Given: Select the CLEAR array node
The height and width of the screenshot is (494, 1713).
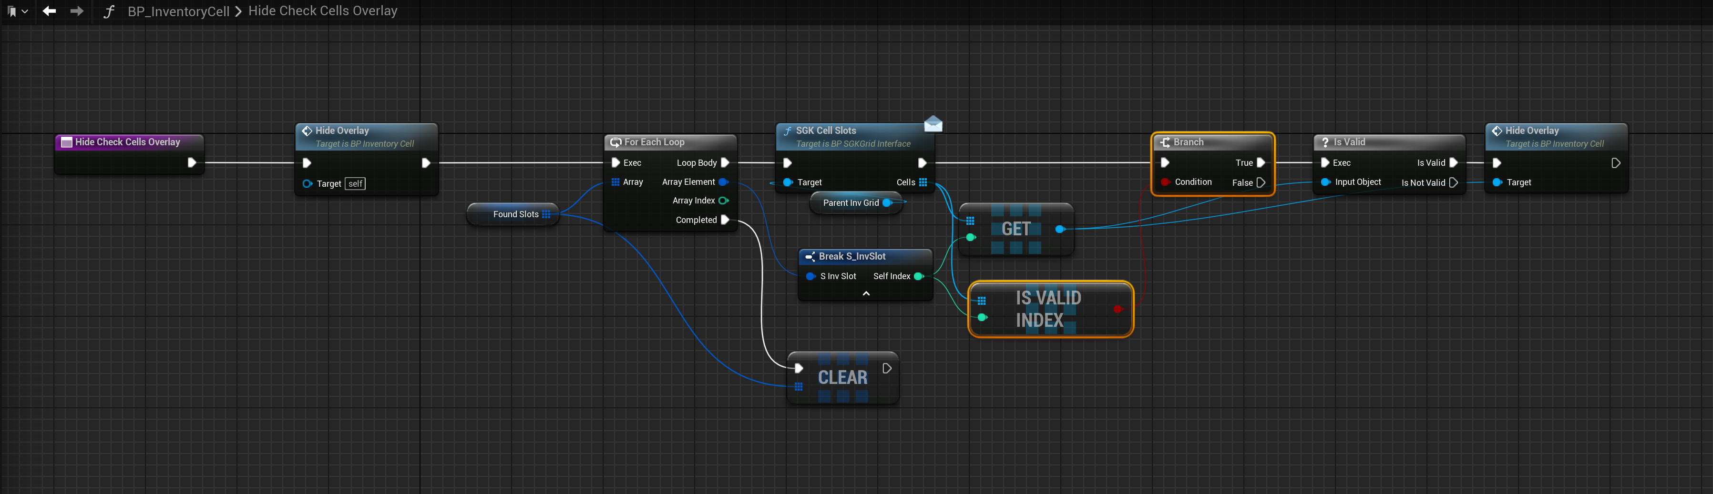Looking at the screenshot, I should point(842,378).
